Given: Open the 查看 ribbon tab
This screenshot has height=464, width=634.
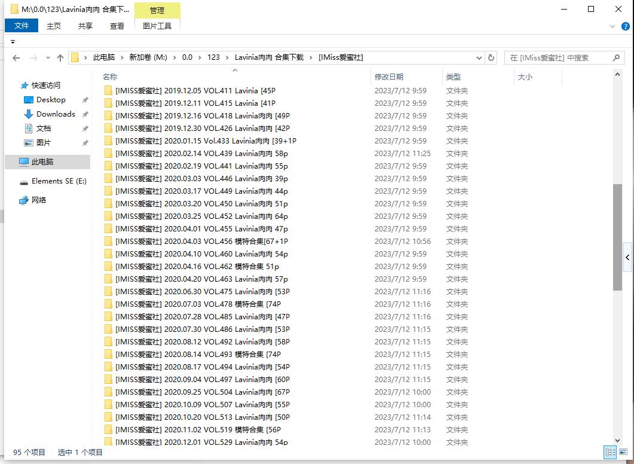Looking at the screenshot, I should pyautogui.click(x=117, y=26).
